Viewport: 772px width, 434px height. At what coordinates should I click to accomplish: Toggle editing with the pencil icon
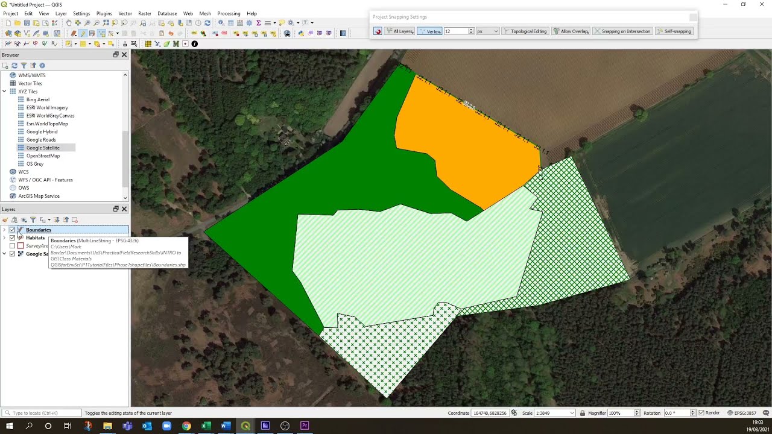coord(83,33)
